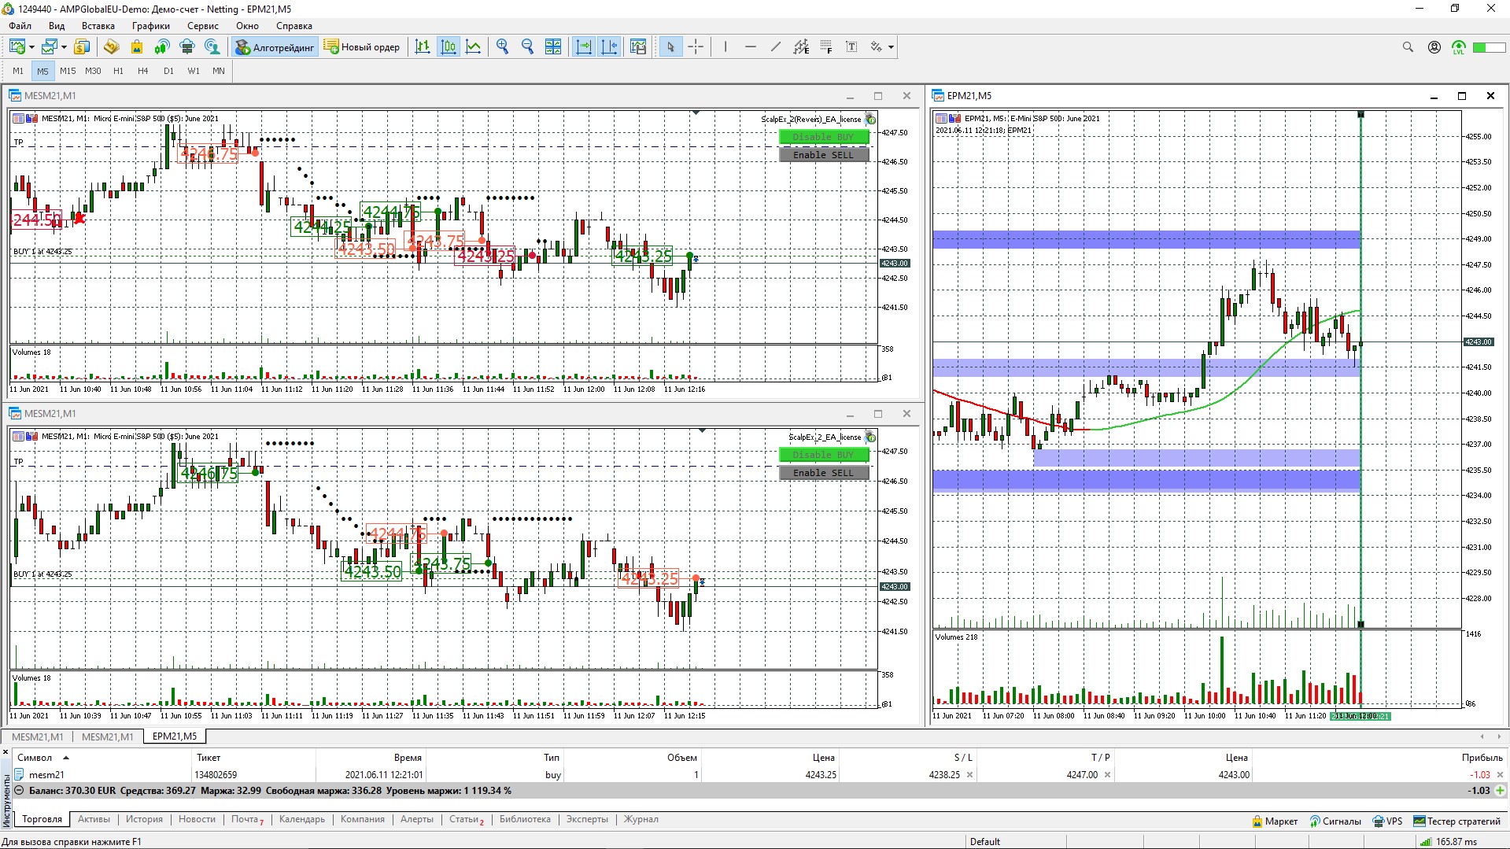
Task: Select the equidistant channel tool
Action: 801,47
